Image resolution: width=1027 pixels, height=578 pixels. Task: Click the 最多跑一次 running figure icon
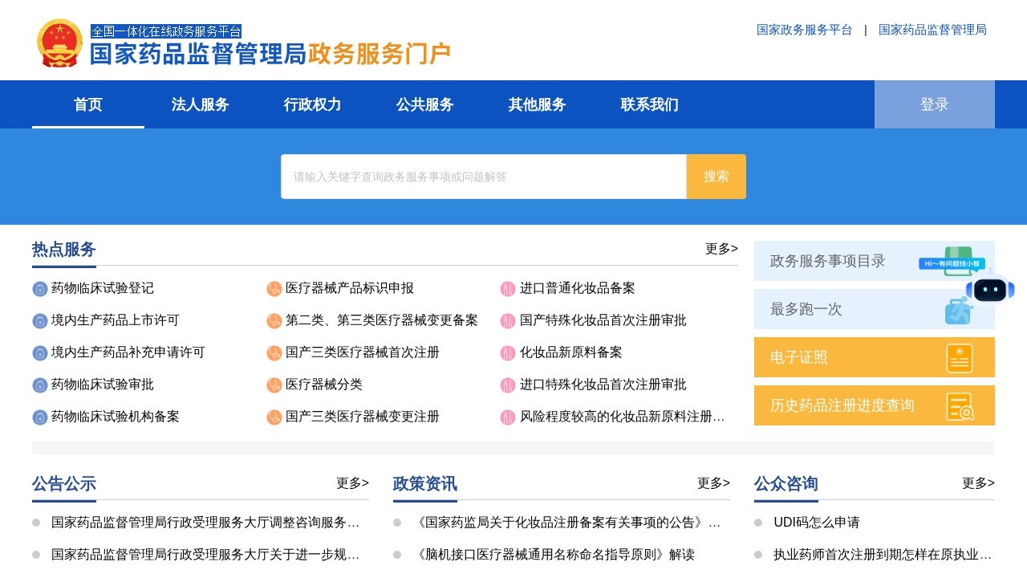tap(958, 310)
